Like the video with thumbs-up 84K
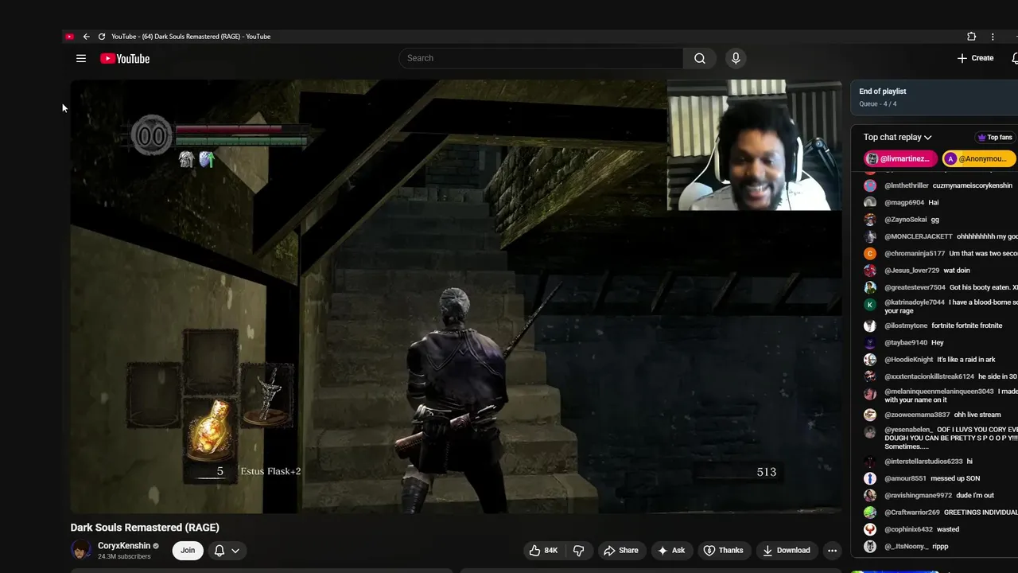 pyautogui.click(x=543, y=550)
